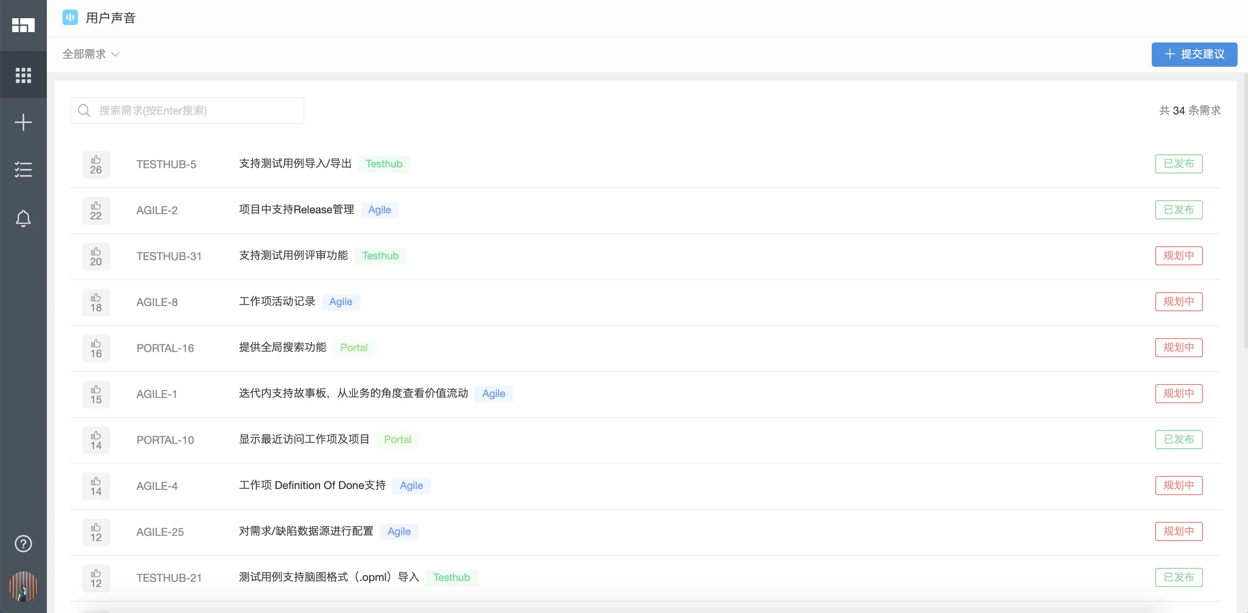The image size is (1248, 613).
Task: Click the 用户声音 app icon in the header
Action: tap(70, 18)
